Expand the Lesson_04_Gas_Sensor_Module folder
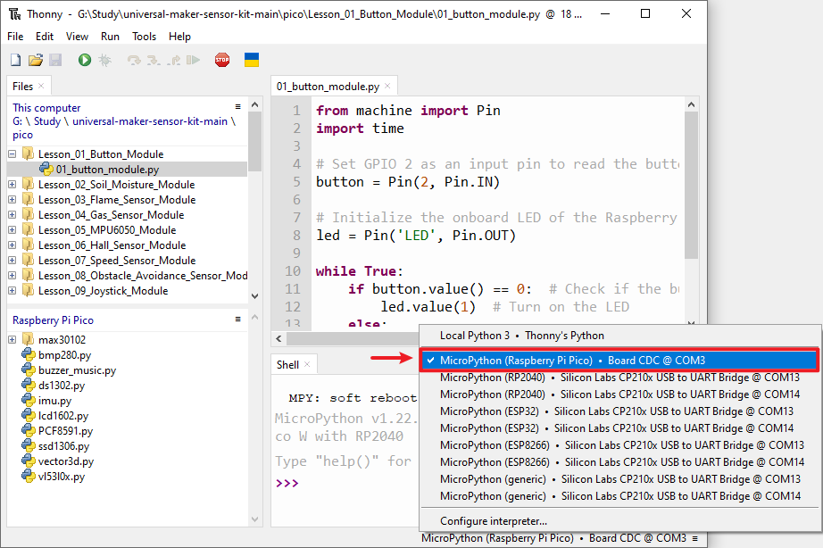 tap(12, 215)
